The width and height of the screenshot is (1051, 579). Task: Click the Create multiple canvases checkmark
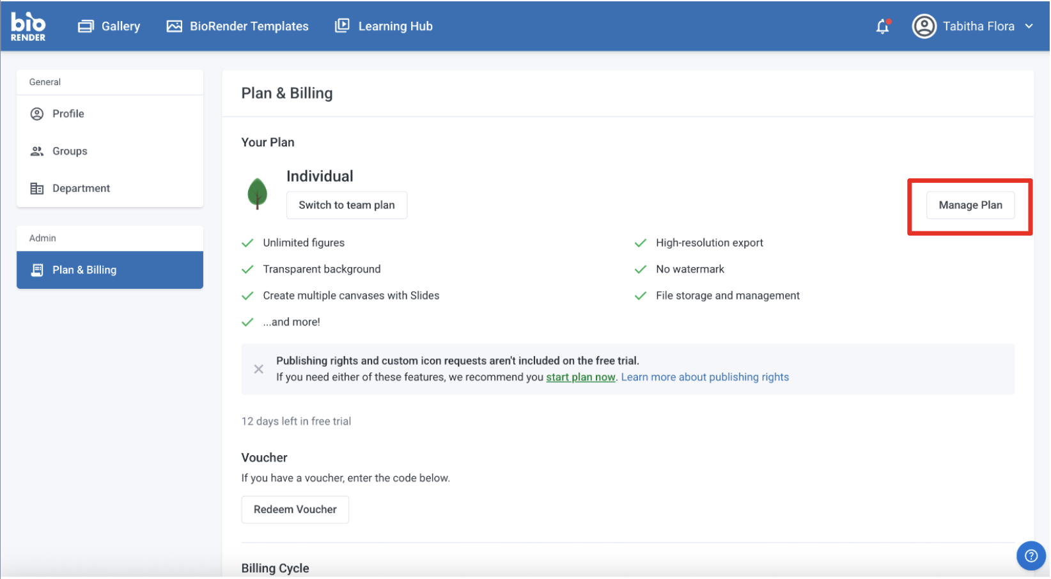coord(247,296)
